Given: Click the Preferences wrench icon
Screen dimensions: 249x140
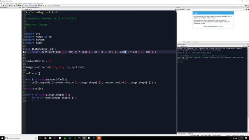Looking at the screenshot, I should pos(43,5).
